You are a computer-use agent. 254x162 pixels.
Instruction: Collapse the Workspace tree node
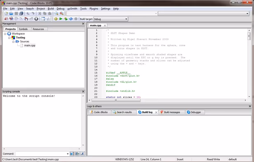pyautogui.click(x=5, y=34)
